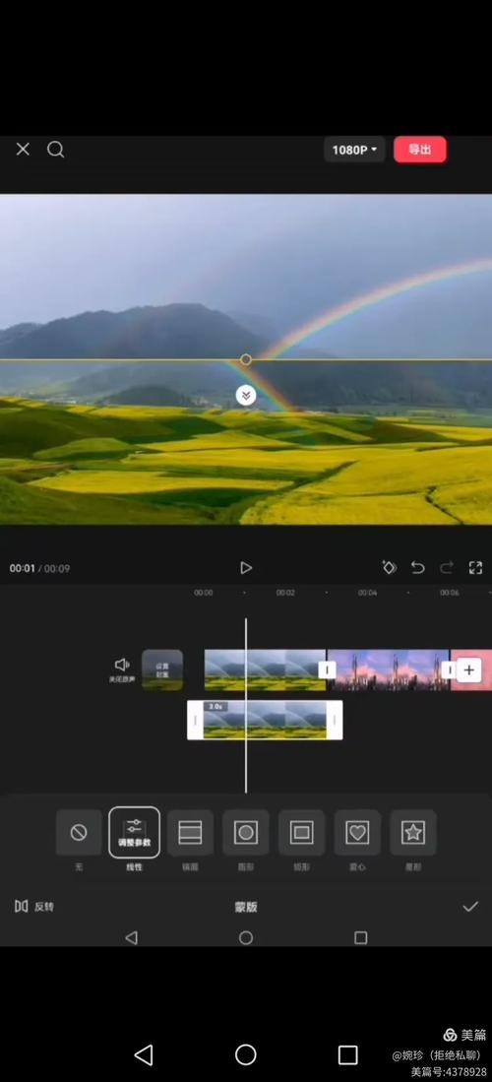Select the rainbow clip on the main track
Image resolution: width=492 pixels, height=1082 pixels.
coord(265,670)
